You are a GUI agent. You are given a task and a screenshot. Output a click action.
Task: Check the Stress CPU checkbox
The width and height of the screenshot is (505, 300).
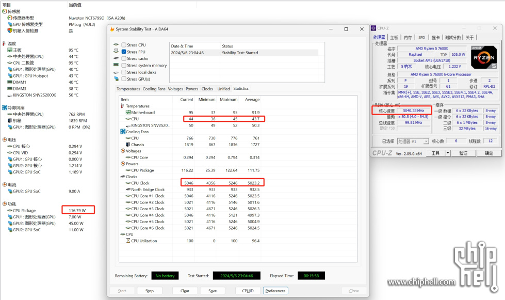tap(124, 45)
